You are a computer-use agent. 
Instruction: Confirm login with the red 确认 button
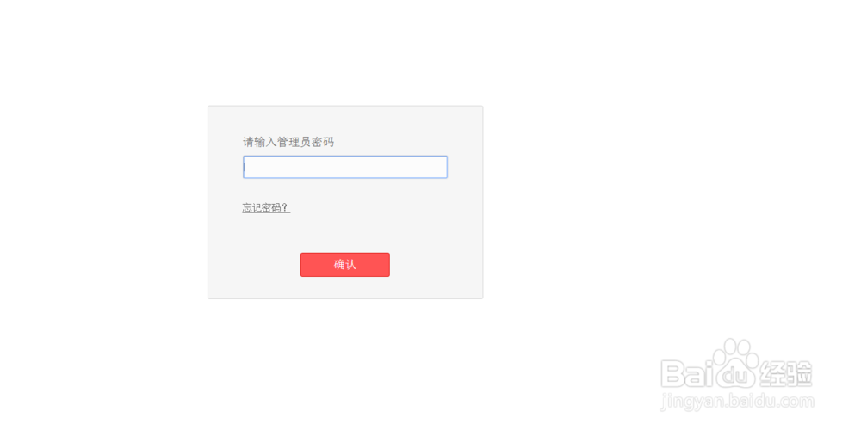pyautogui.click(x=345, y=265)
